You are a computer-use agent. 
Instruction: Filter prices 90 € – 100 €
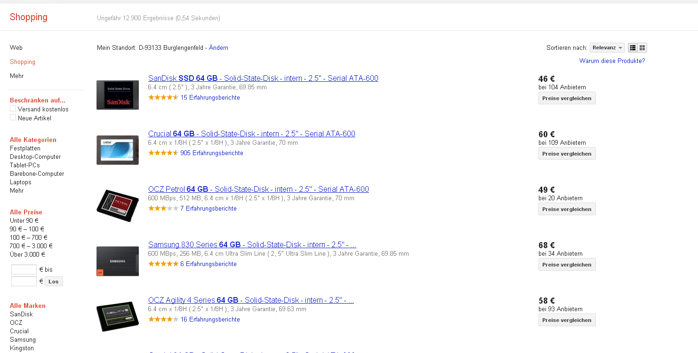point(27,229)
